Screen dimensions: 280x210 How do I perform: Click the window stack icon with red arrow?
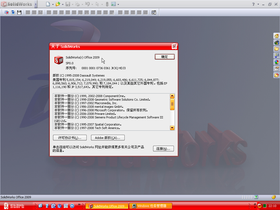point(7,13)
